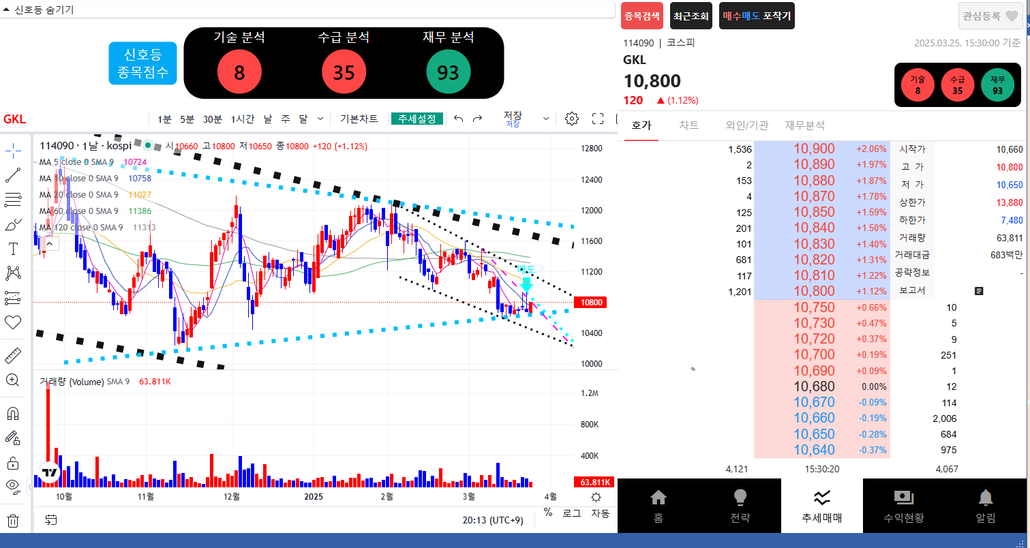Screen dimensions: 1030x548
Task: Open 추세매매 in the bottom navigation
Action: 822,506
